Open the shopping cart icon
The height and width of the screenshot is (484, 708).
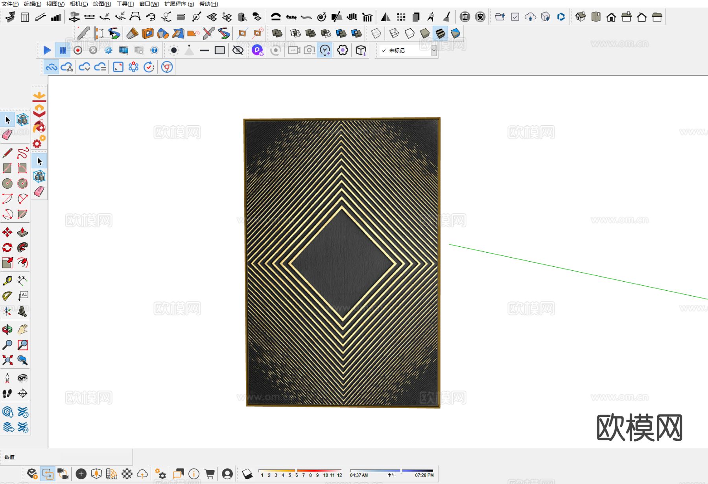click(210, 474)
